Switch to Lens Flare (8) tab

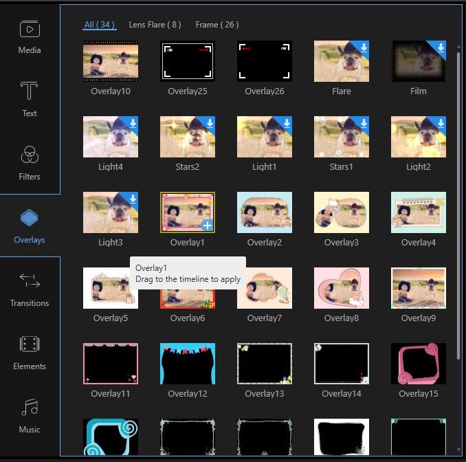pos(155,25)
